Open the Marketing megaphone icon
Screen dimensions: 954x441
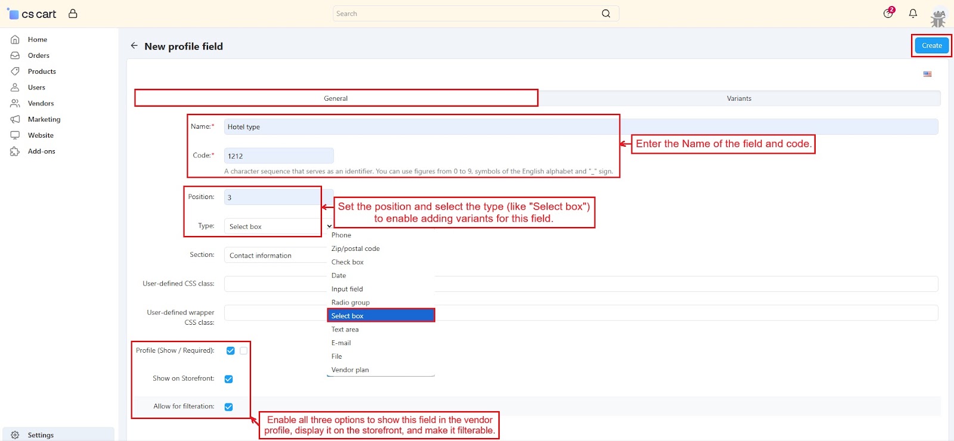[x=16, y=119]
